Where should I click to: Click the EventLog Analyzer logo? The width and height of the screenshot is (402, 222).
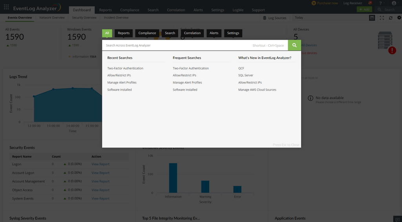click(x=37, y=8)
